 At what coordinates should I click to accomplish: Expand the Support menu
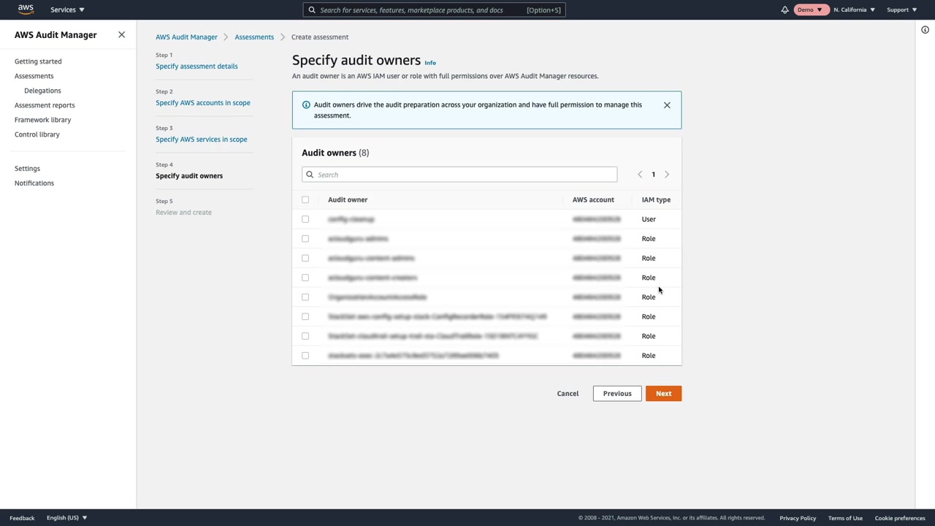901,10
